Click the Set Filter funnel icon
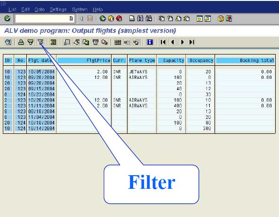 click(x=40, y=42)
